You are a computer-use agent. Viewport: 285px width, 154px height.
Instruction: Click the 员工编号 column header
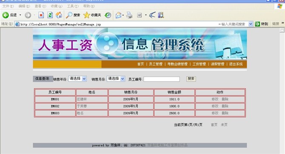tap(55, 92)
